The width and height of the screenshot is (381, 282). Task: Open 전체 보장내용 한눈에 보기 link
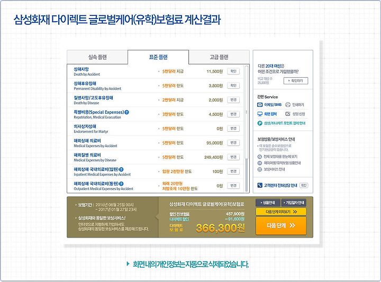click(x=280, y=157)
